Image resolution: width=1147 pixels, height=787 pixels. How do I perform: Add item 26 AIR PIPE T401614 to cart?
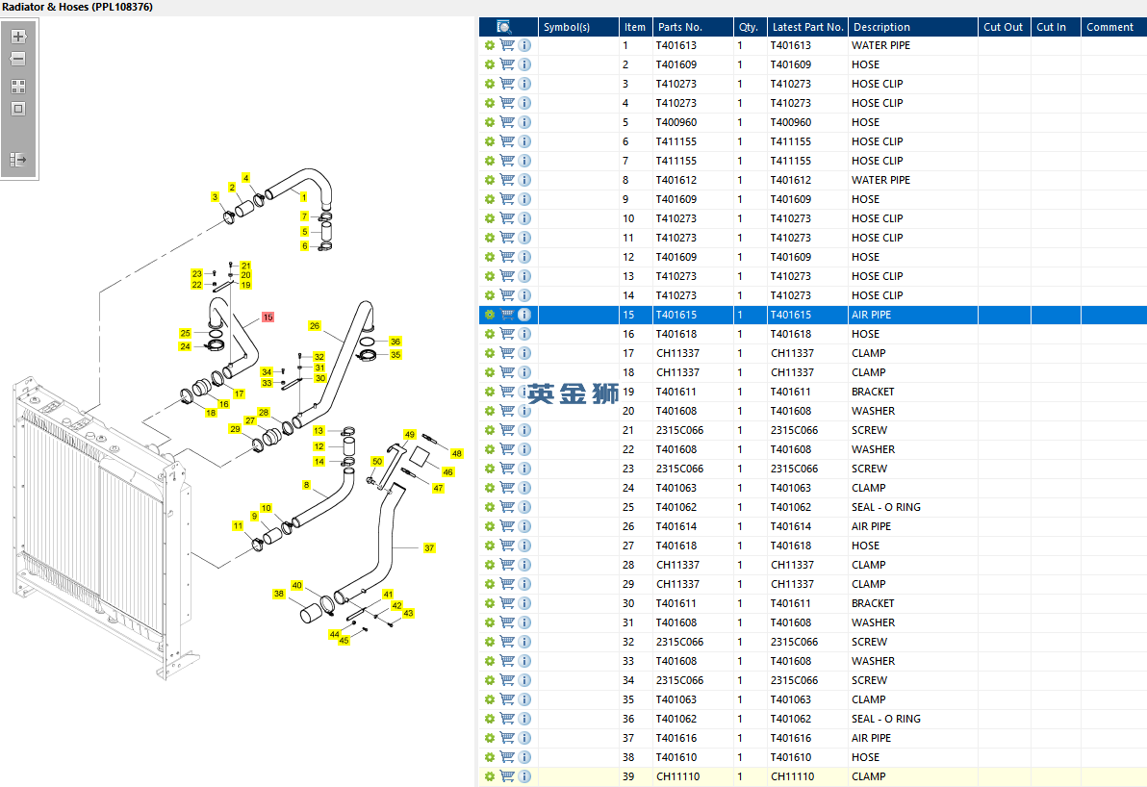click(x=507, y=526)
